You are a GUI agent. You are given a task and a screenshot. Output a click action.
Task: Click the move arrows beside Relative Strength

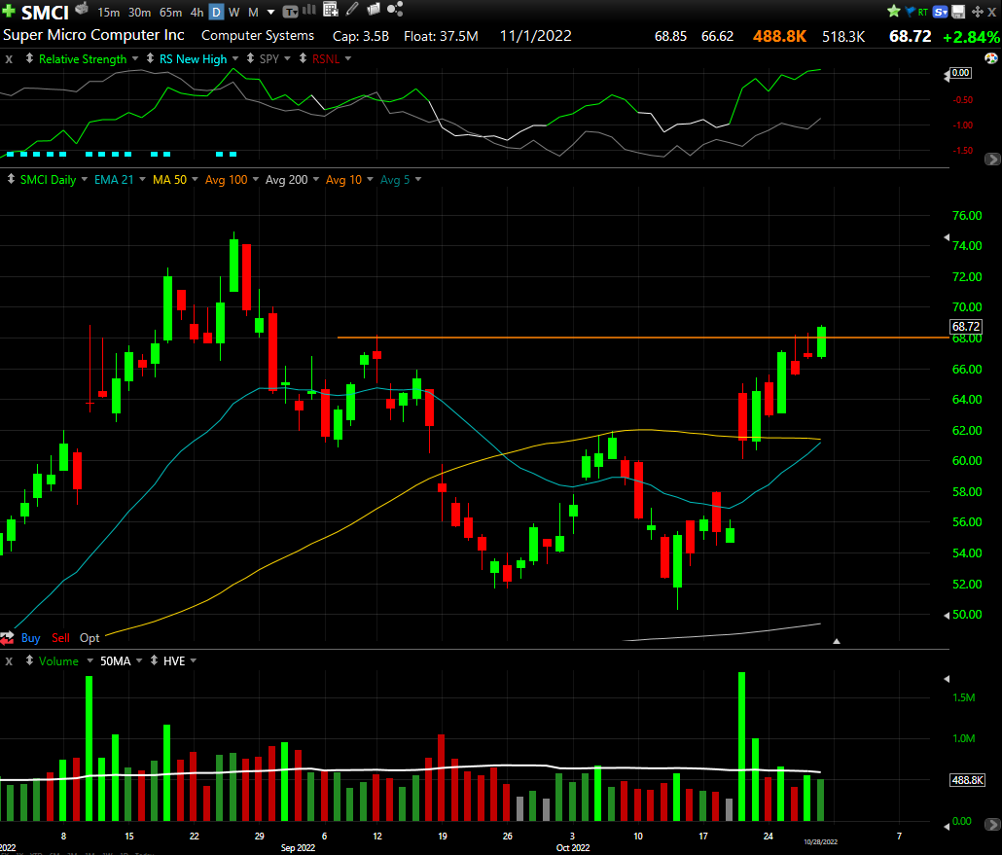click(29, 58)
